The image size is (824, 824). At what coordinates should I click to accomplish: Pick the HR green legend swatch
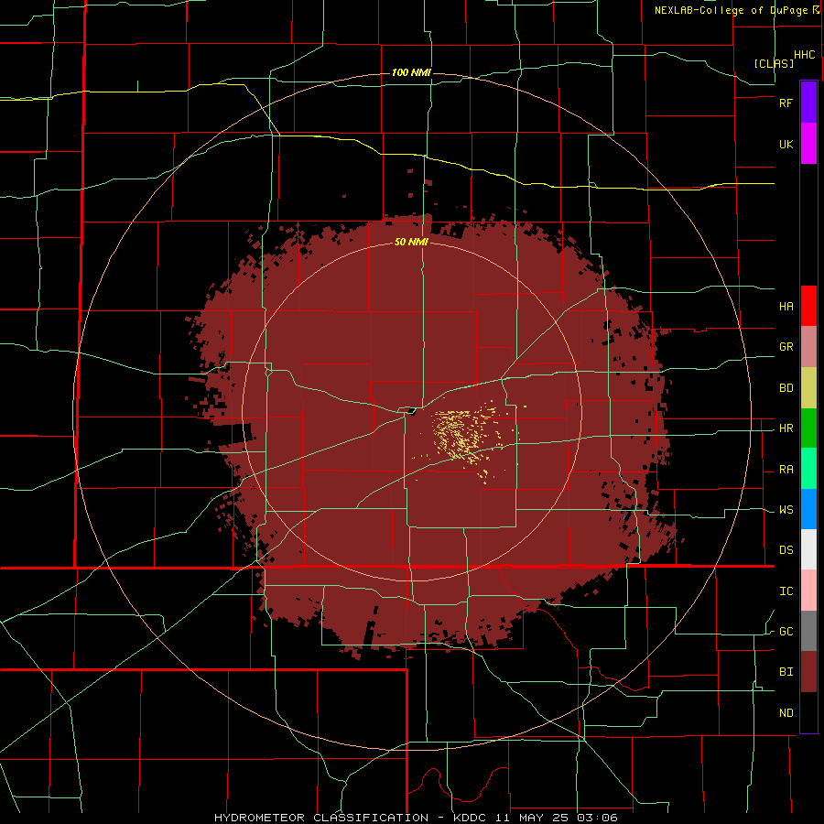[808, 428]
